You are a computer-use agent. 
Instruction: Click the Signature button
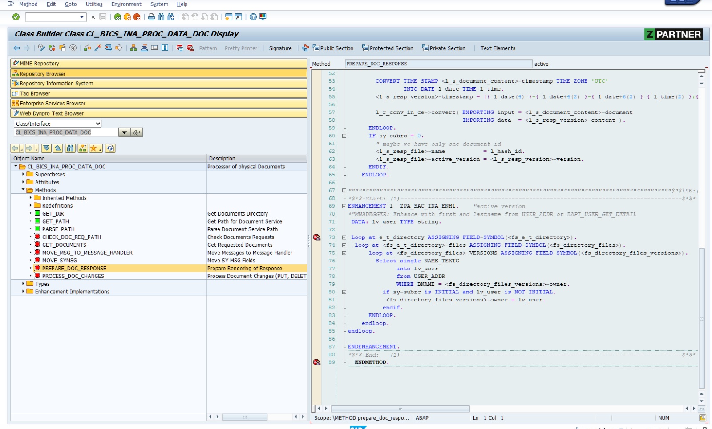tap(280, 48)
